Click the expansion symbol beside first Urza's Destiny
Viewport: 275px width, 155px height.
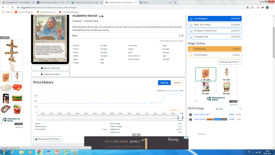pos(191,114)
